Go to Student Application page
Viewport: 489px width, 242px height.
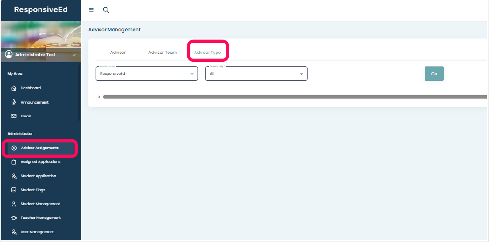[38, 176]
